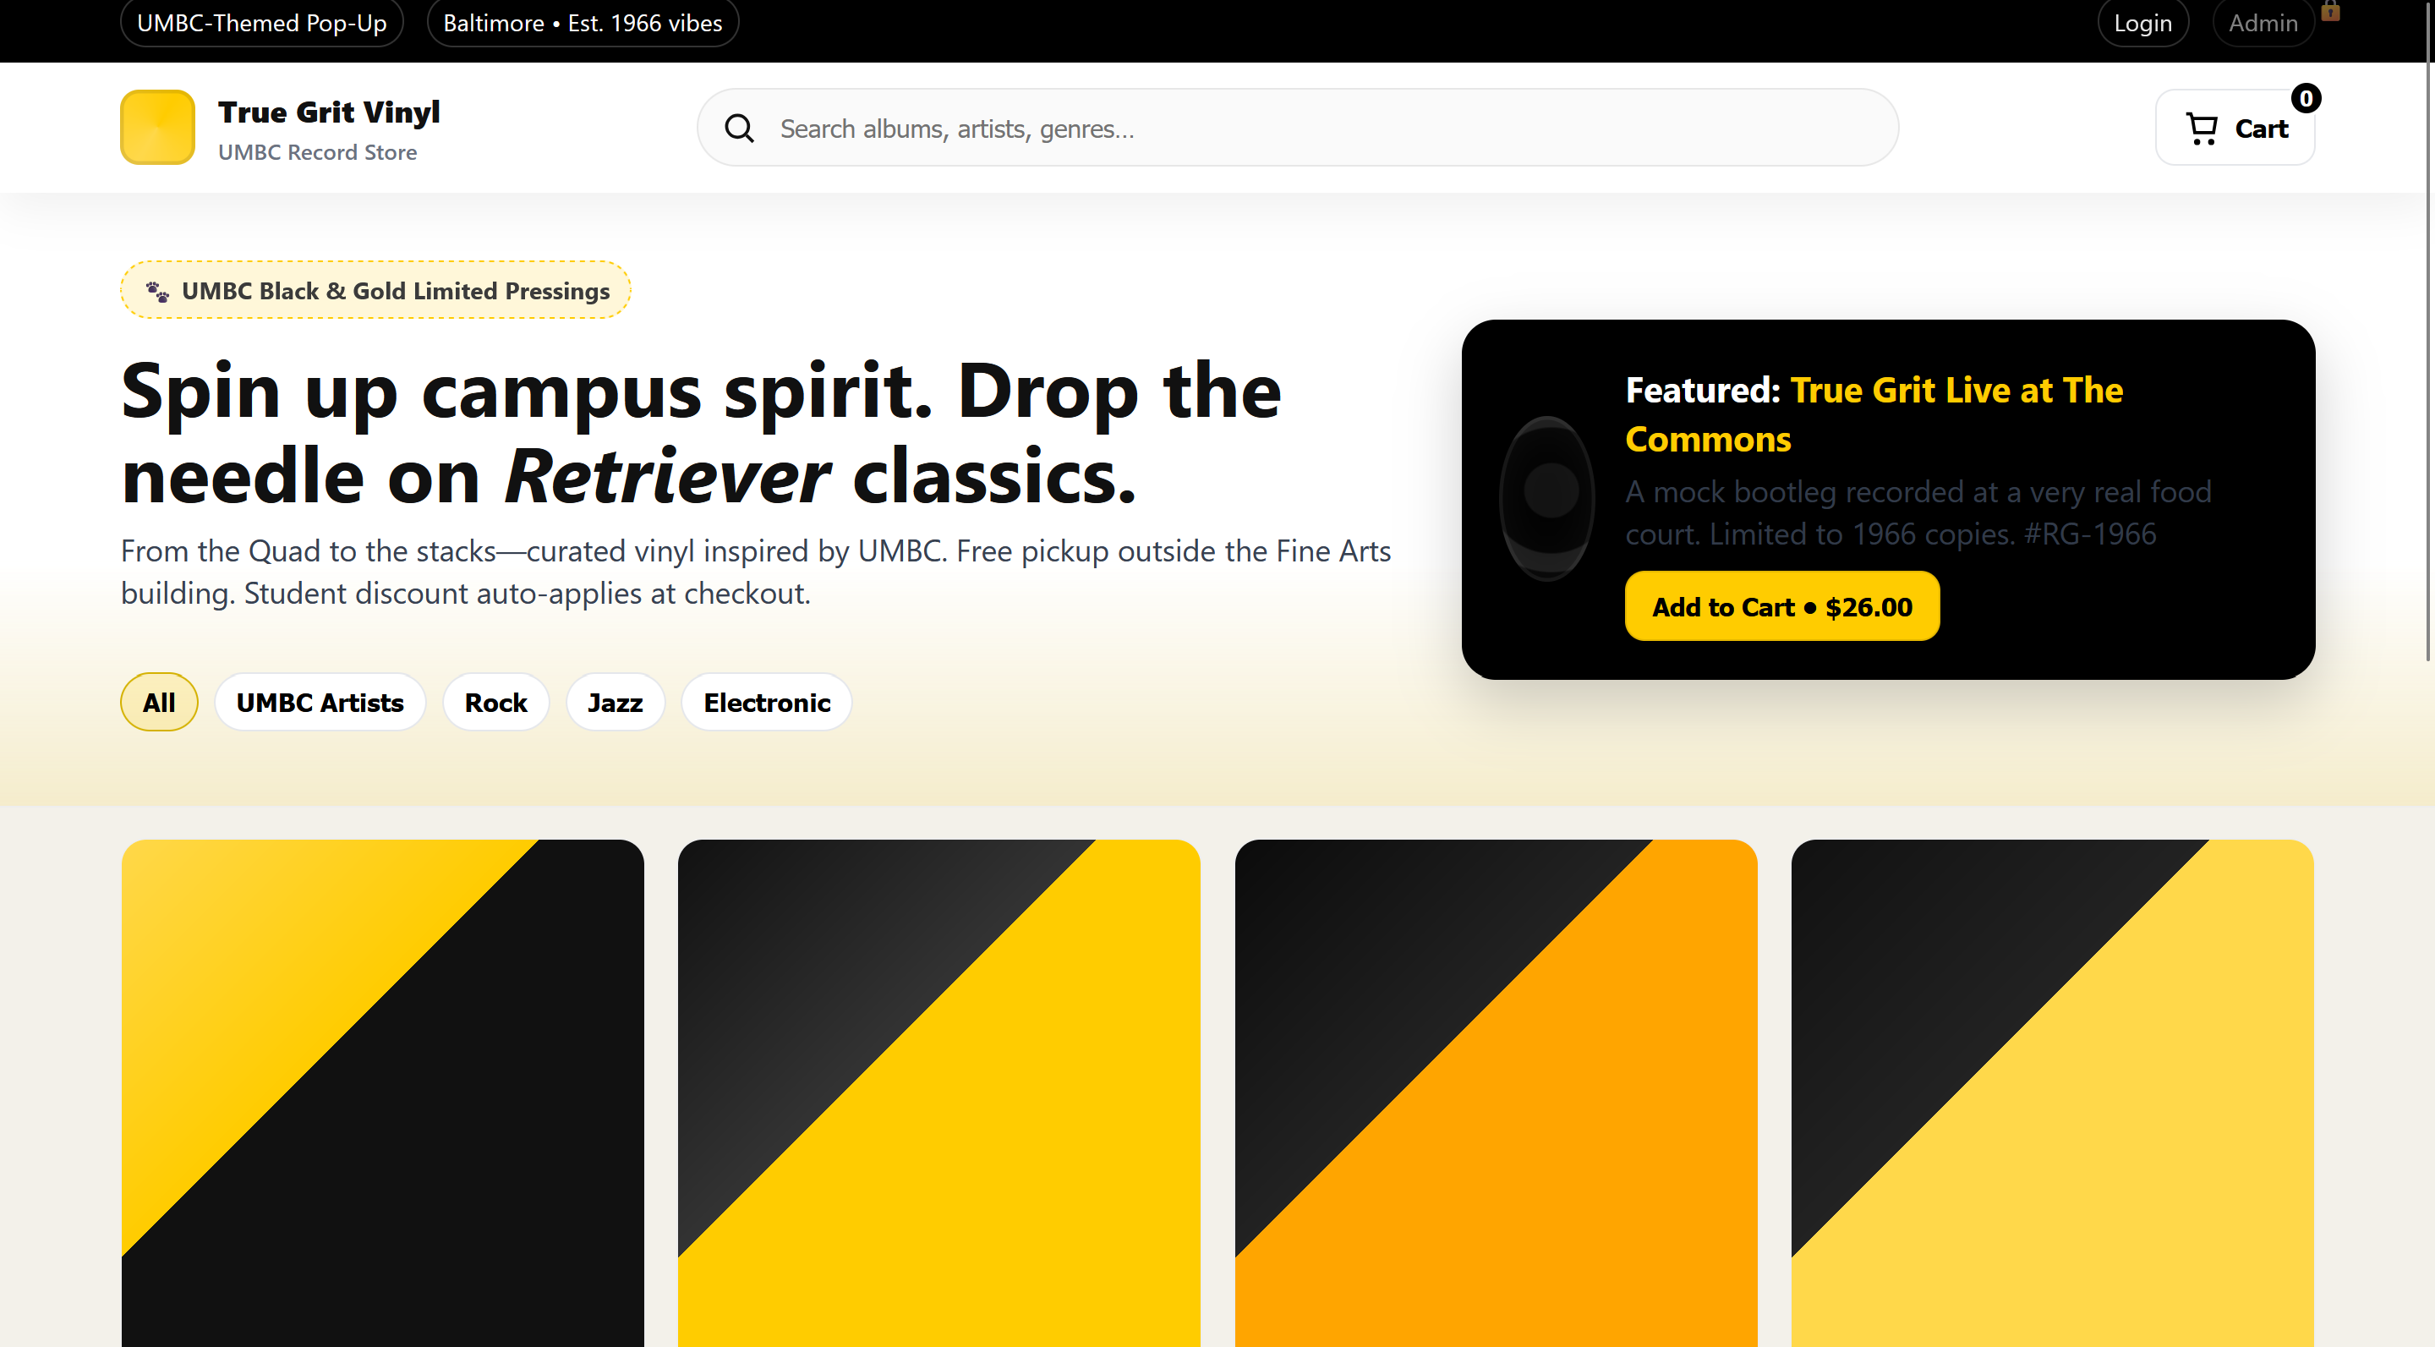This screenshot has height=1347, width=2435.
Task: Click the UMBC-Themed Pop-Up pill
Action: coord(262,23)
